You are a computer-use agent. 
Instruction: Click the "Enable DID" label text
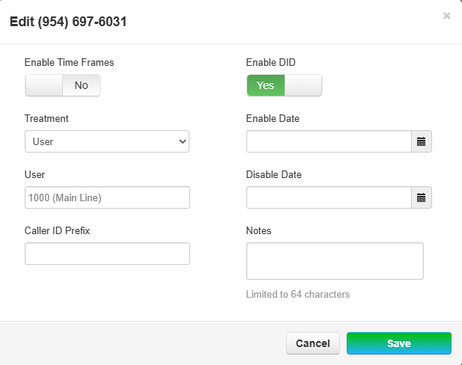271,63
